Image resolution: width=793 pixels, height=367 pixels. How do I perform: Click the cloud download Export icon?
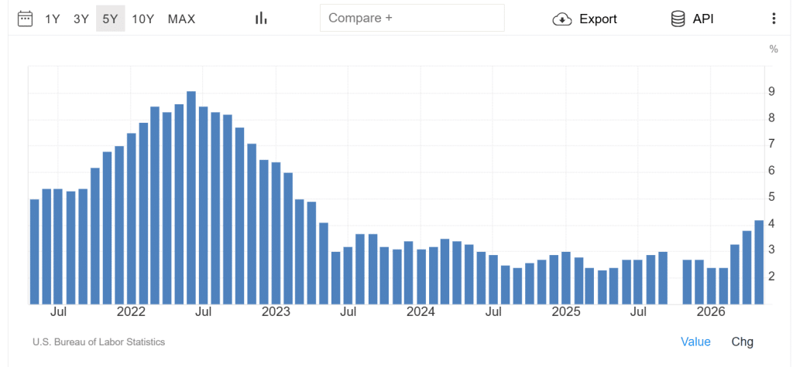(562, 19)
